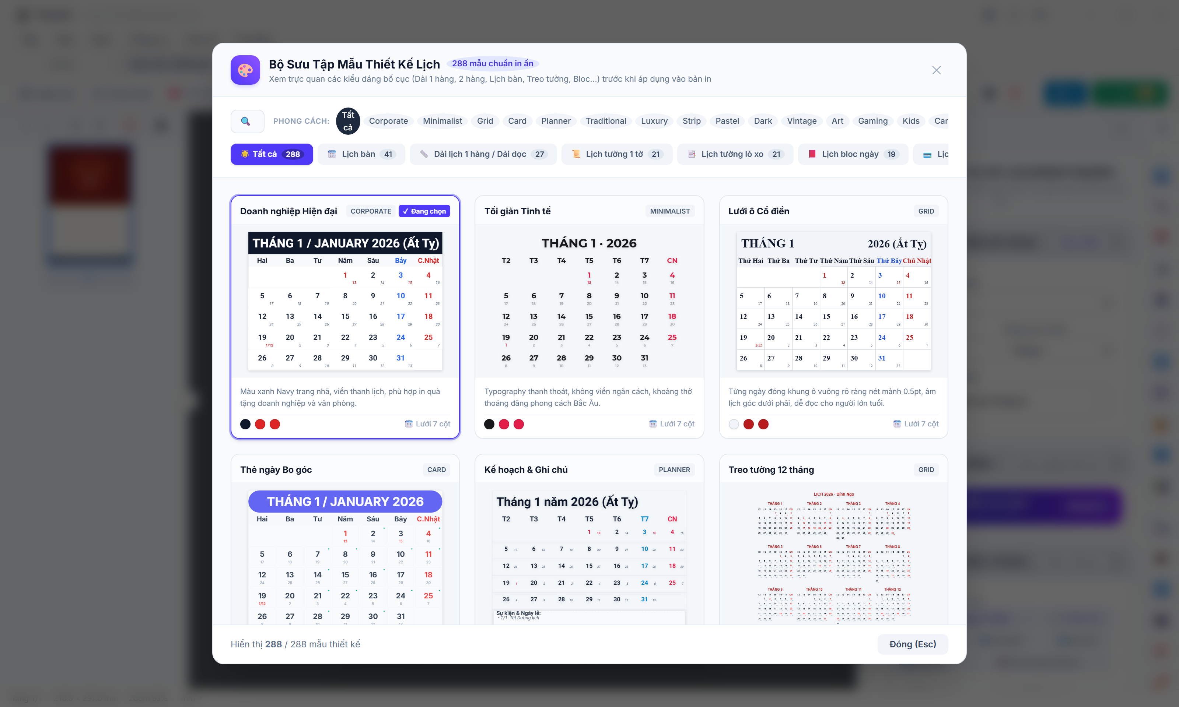Open the 'Dải lịch 1 hàng / Dải dọc' tab
The height and width of the screenshot is (707, 1179).
pos(483,154)
